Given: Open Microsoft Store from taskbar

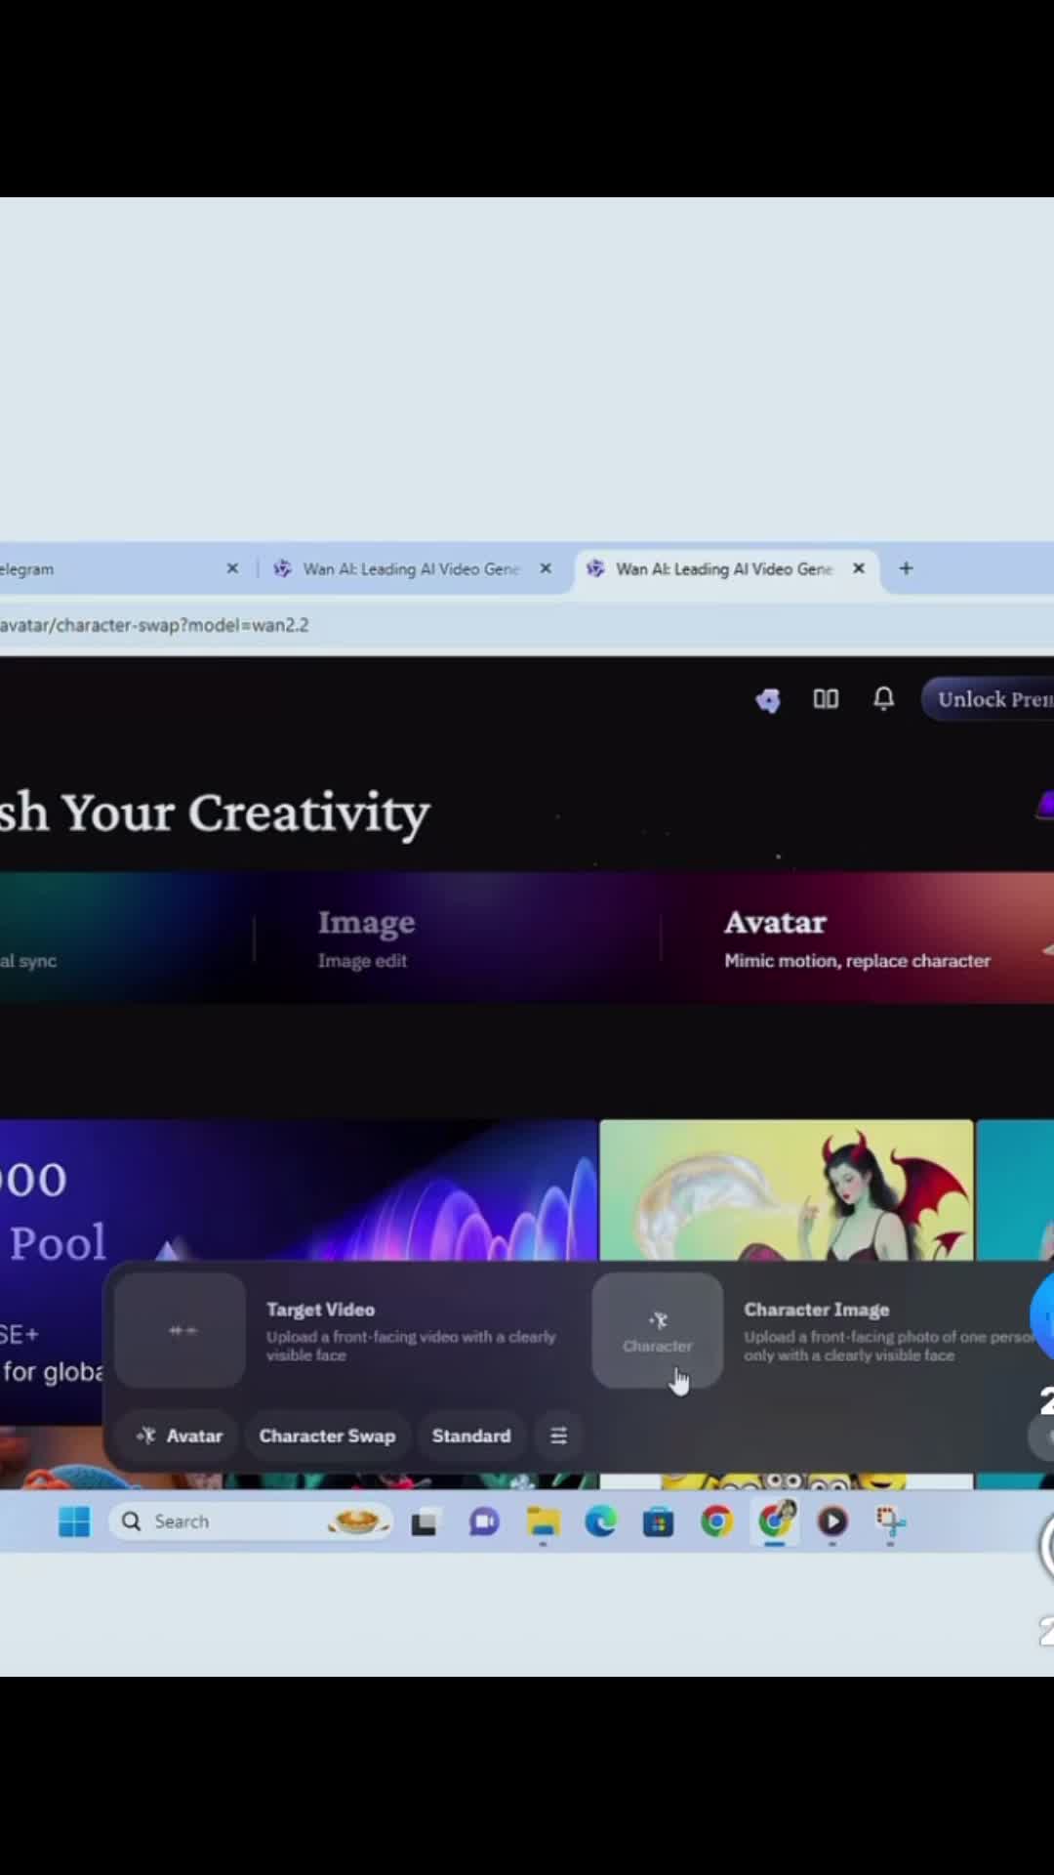Looking at the screenshot, I should pyautogui.click(x=658, y=1522).
